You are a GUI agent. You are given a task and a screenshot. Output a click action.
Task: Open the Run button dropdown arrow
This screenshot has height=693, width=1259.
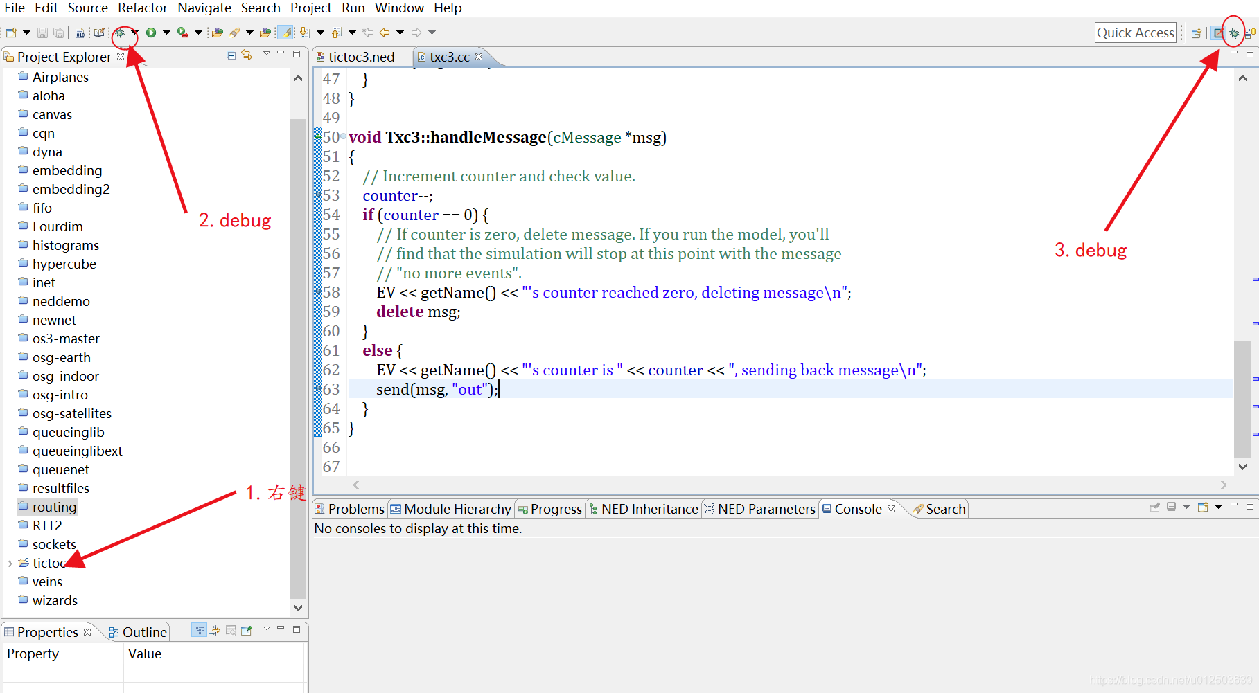tap(166, 32)
